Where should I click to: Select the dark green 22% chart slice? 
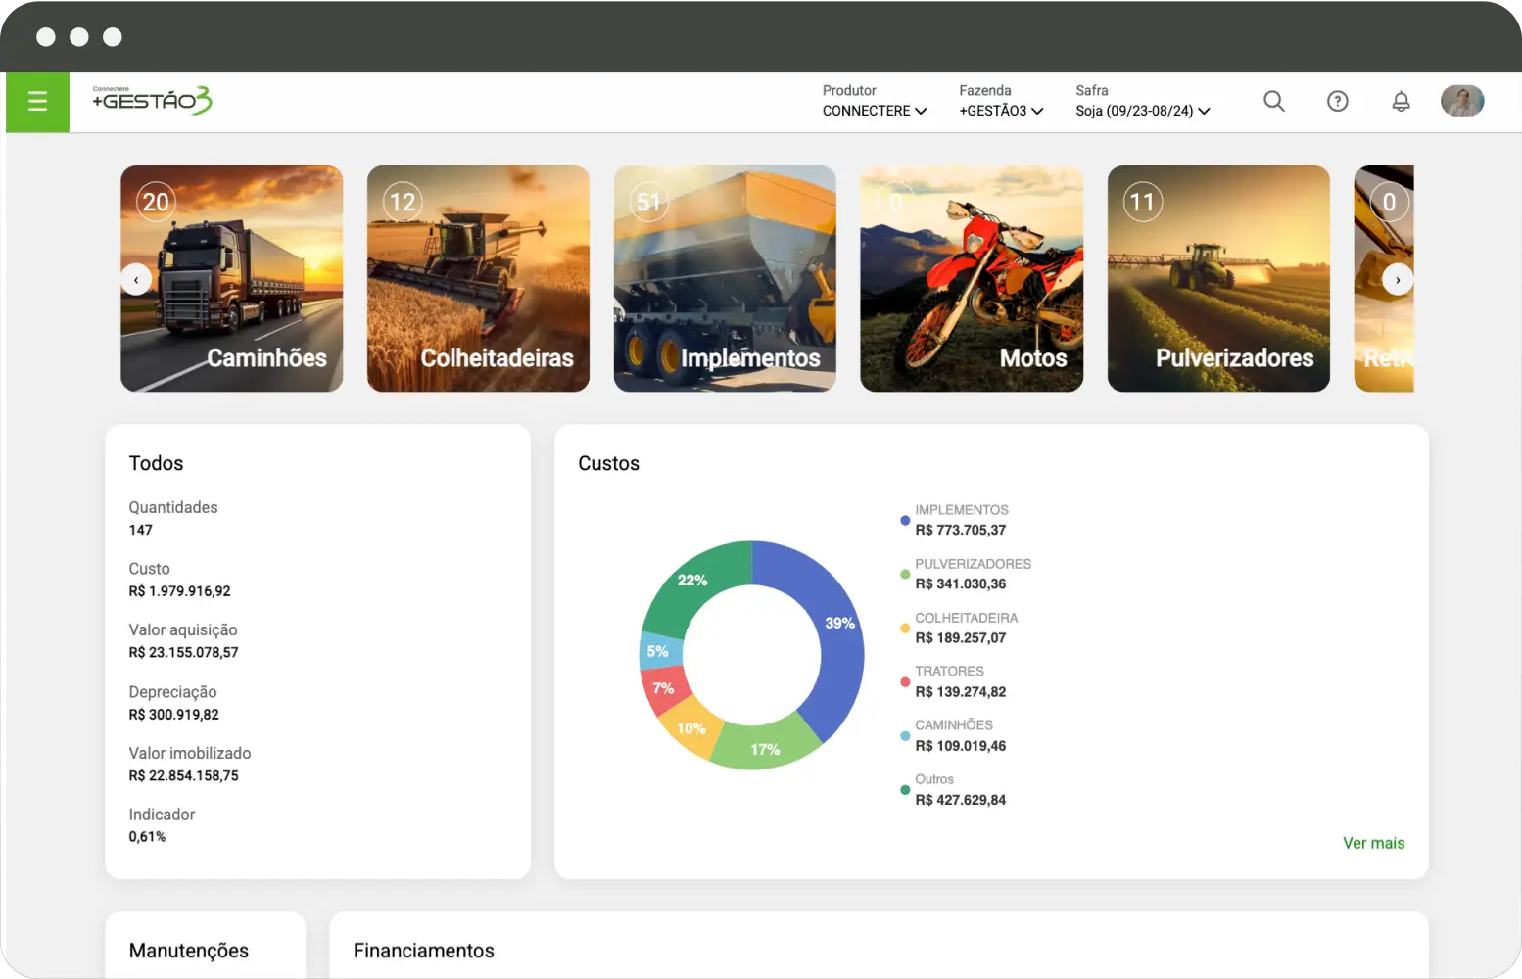695,587
